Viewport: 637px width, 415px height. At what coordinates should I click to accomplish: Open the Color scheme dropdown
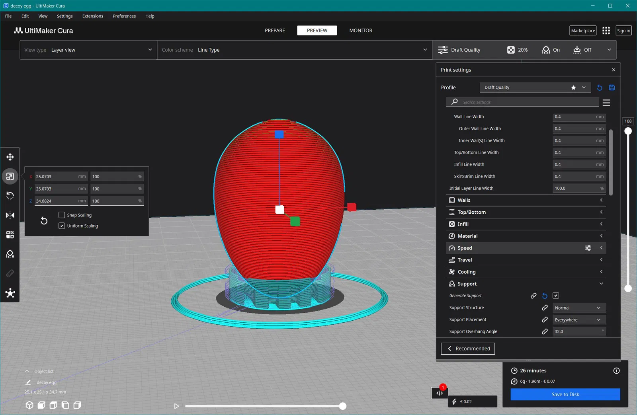click(295, 50)
